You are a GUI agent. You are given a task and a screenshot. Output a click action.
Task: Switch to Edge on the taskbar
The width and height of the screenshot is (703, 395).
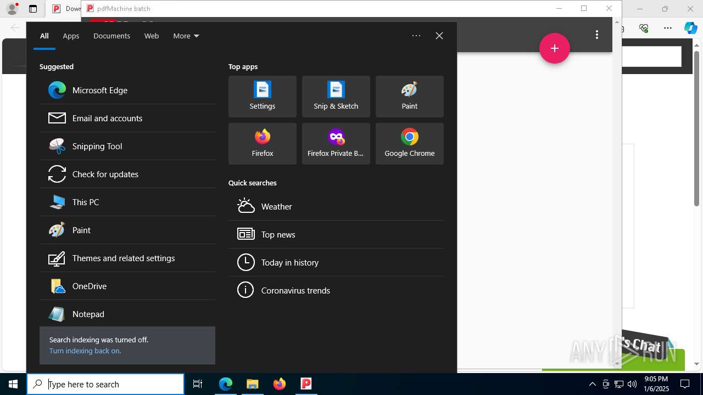226,384
